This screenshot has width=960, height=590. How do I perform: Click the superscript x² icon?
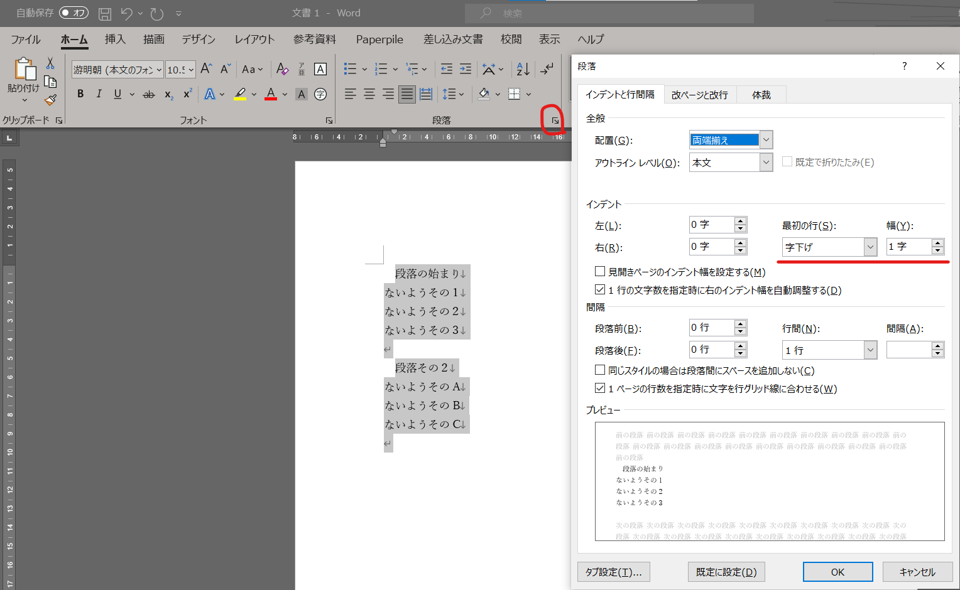[x=187, y=94]
